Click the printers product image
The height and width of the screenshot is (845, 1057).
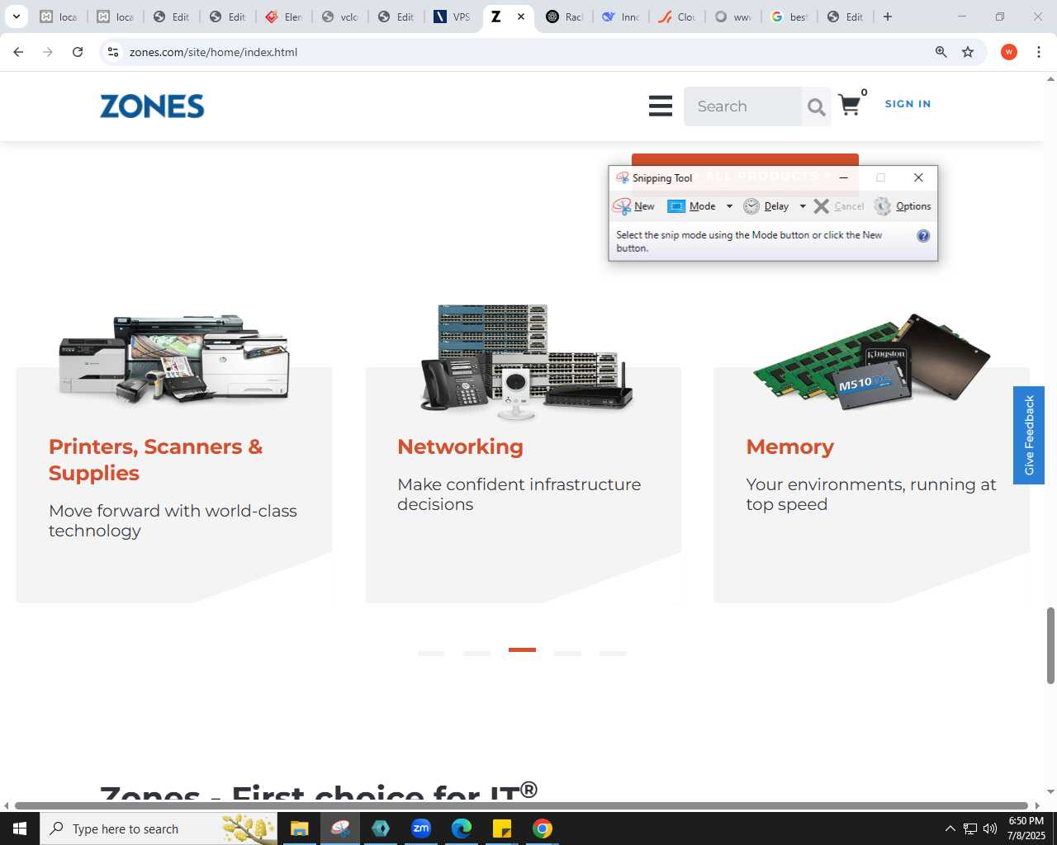(174, 359)
